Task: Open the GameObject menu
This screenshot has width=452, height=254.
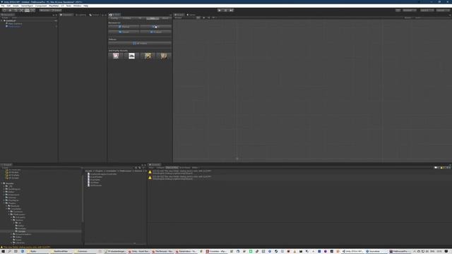Action: [27, 6]
